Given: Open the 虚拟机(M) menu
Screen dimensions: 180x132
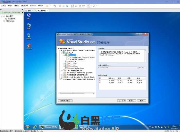Looking at the screenshot, I should click(x=25, y=6).
